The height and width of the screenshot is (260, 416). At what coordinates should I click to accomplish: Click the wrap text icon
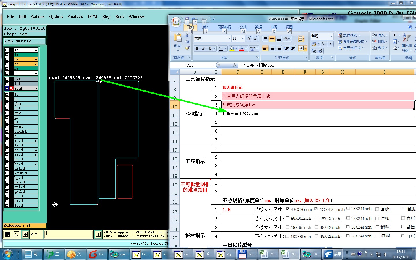(x=301, y=39)
